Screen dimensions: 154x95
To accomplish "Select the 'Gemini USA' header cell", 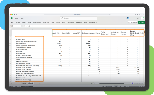I will coord(67,33).
